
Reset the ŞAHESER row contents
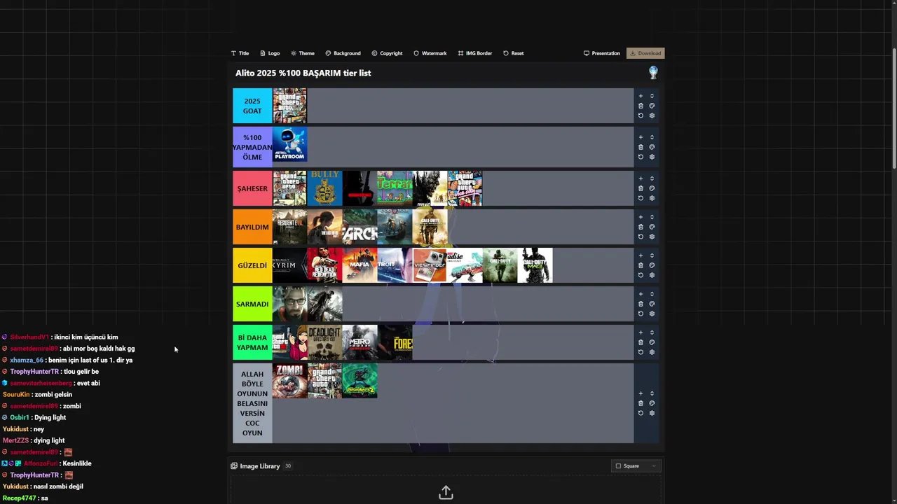(641, 198)
